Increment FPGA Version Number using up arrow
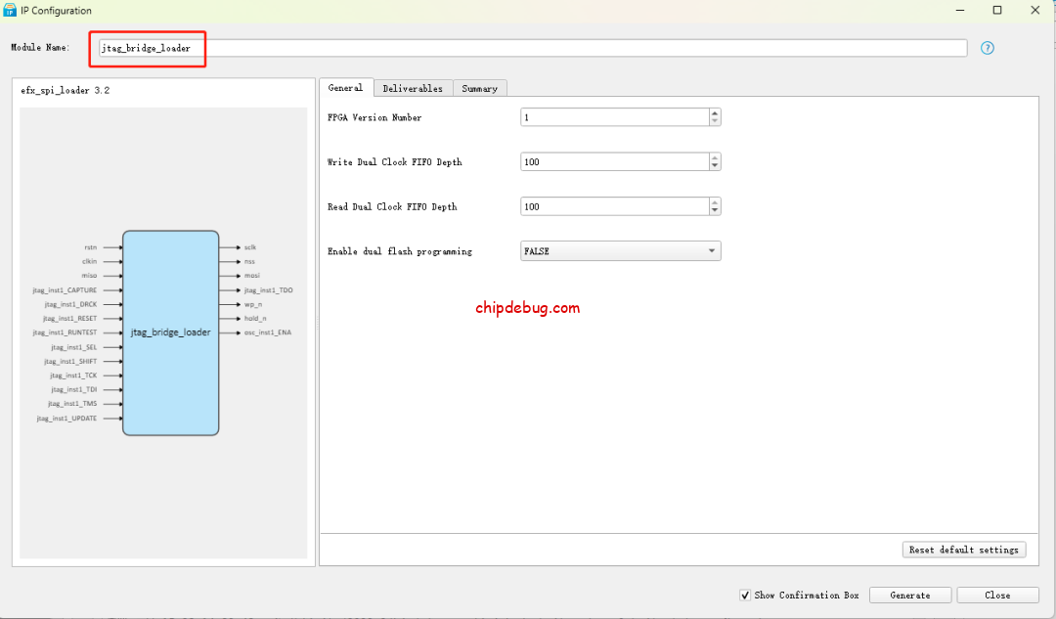The width and height of the screenshot is (1056, 619). [x=715, y=112]
